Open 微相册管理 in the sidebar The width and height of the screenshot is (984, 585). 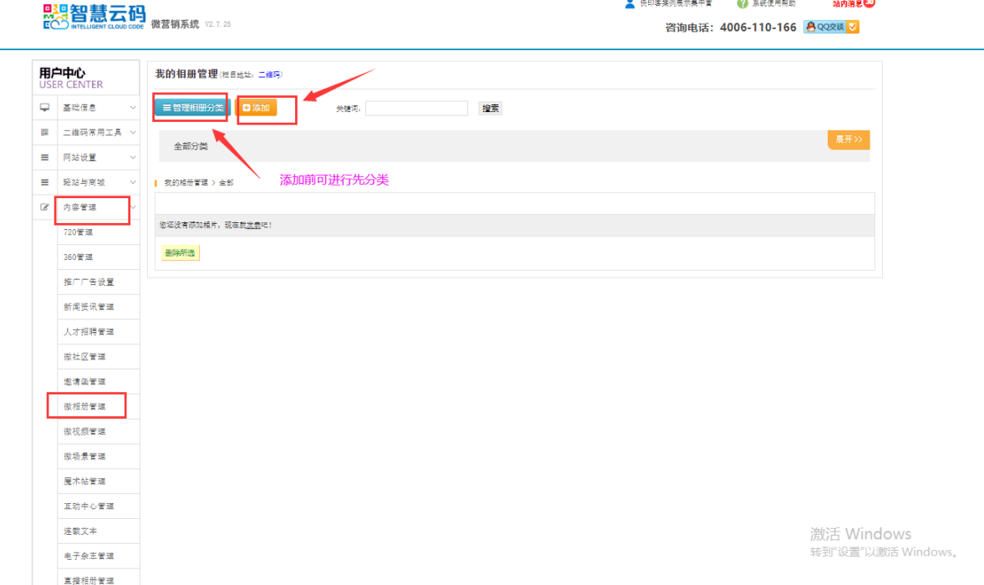click(x=85, y=406)
